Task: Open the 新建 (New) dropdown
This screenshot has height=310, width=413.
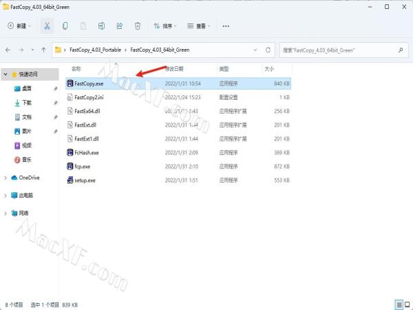Action: click(21, 26)
